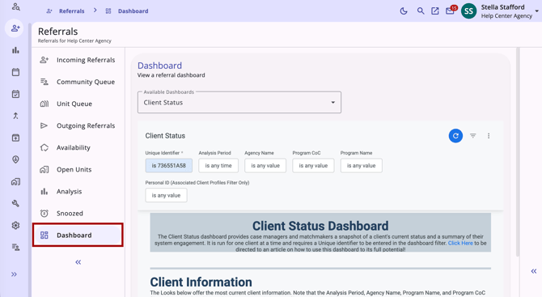Expand the left rail with double chevron
This screenshot has width=542, height=297.
click(x=14, y=274)
